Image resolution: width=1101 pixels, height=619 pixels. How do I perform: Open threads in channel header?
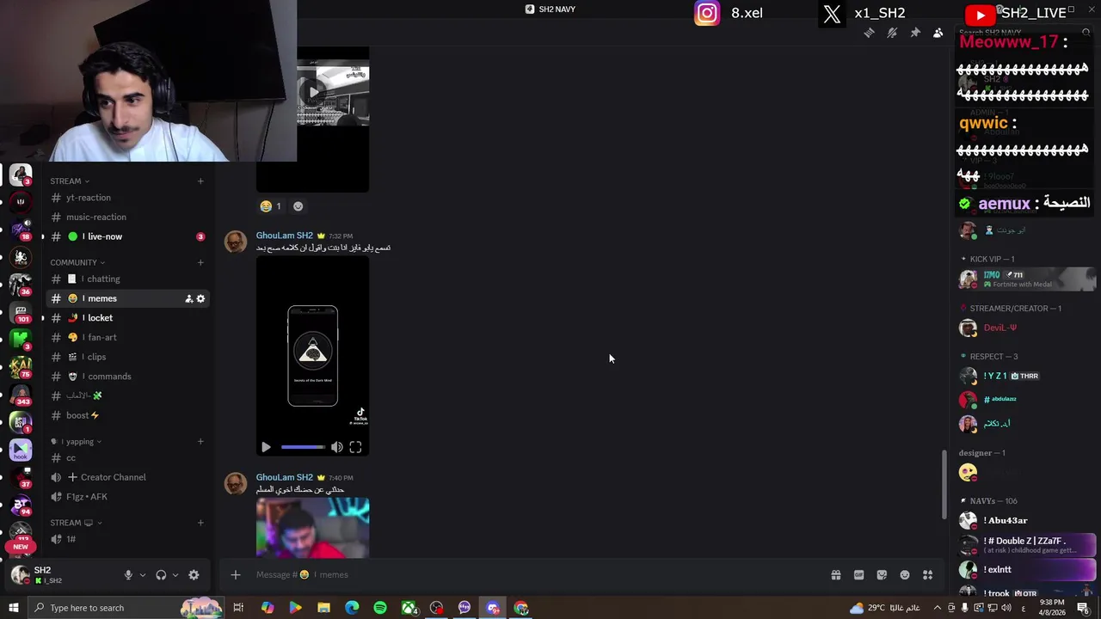pyautogui.click(x=870, y=33)
